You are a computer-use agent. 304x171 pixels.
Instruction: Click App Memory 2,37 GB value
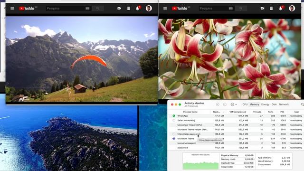(x=286, y=158)
